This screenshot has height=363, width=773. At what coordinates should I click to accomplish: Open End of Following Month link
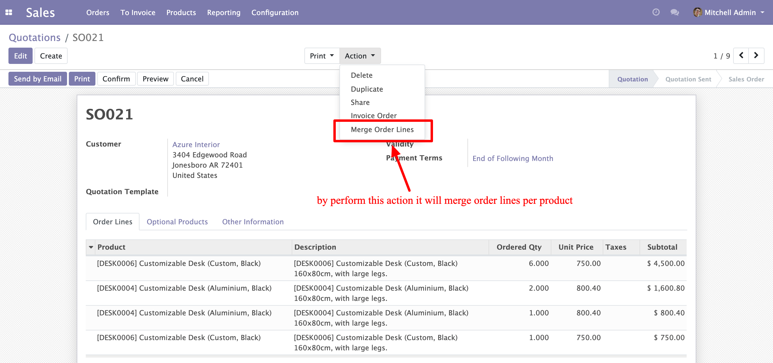point(513,159)
